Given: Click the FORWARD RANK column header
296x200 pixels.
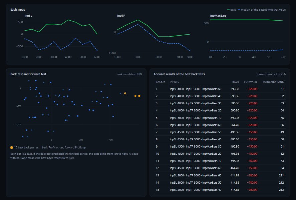Looking at the screenshot, I should (x=273, y=82).
